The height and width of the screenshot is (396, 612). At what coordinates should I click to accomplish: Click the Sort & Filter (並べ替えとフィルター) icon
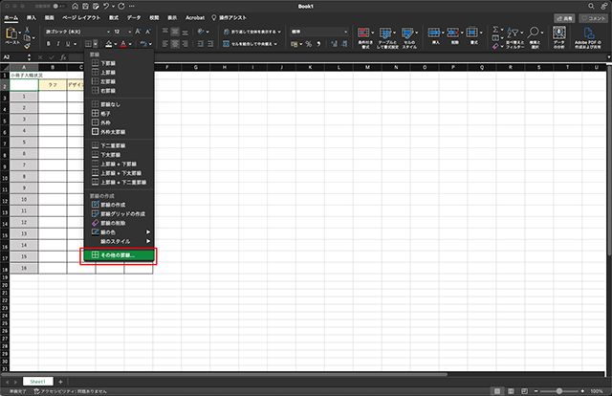tap(510, 33)
